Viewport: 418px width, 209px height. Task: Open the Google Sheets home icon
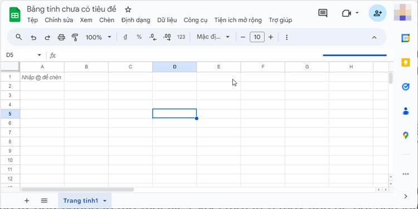(15, 14)
